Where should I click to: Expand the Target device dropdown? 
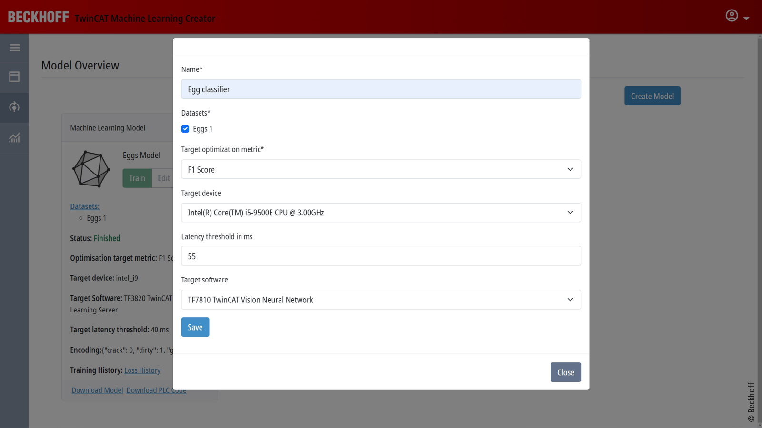click(x=381, y=213)
